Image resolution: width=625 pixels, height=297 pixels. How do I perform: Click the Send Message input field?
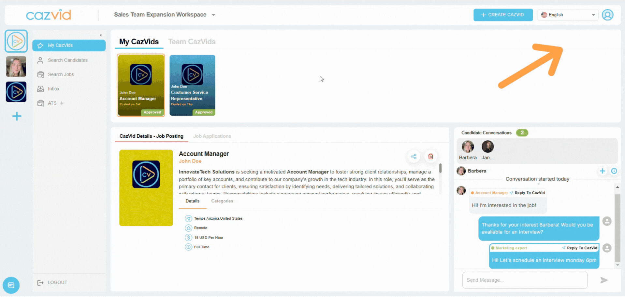click(x=525, y=280)
